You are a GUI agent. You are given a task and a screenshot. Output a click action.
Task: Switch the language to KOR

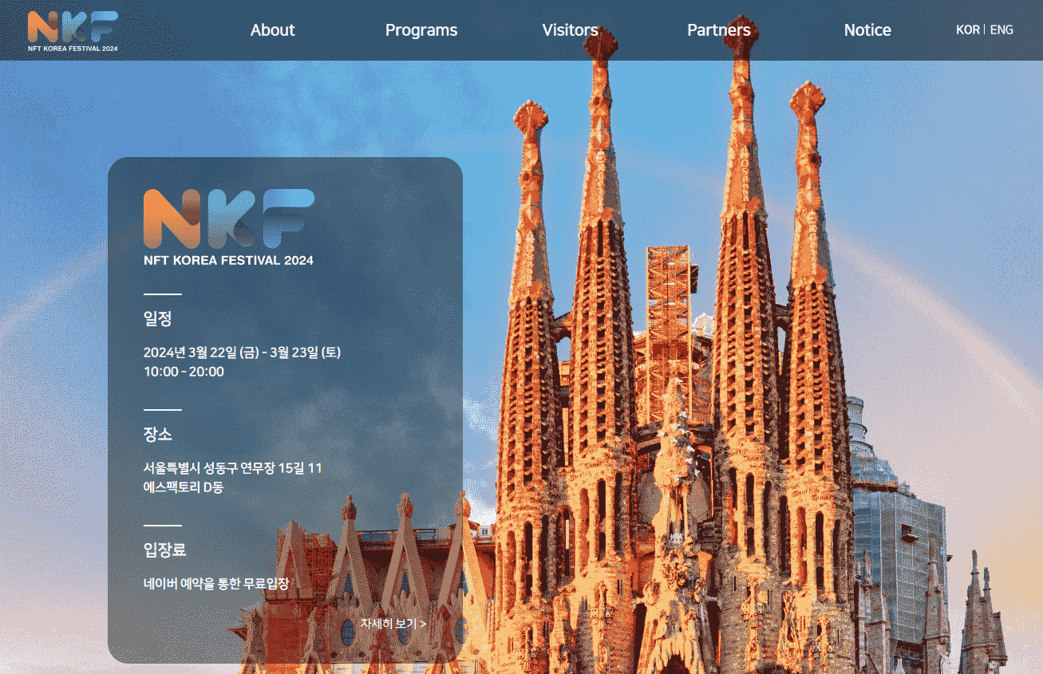968,30
